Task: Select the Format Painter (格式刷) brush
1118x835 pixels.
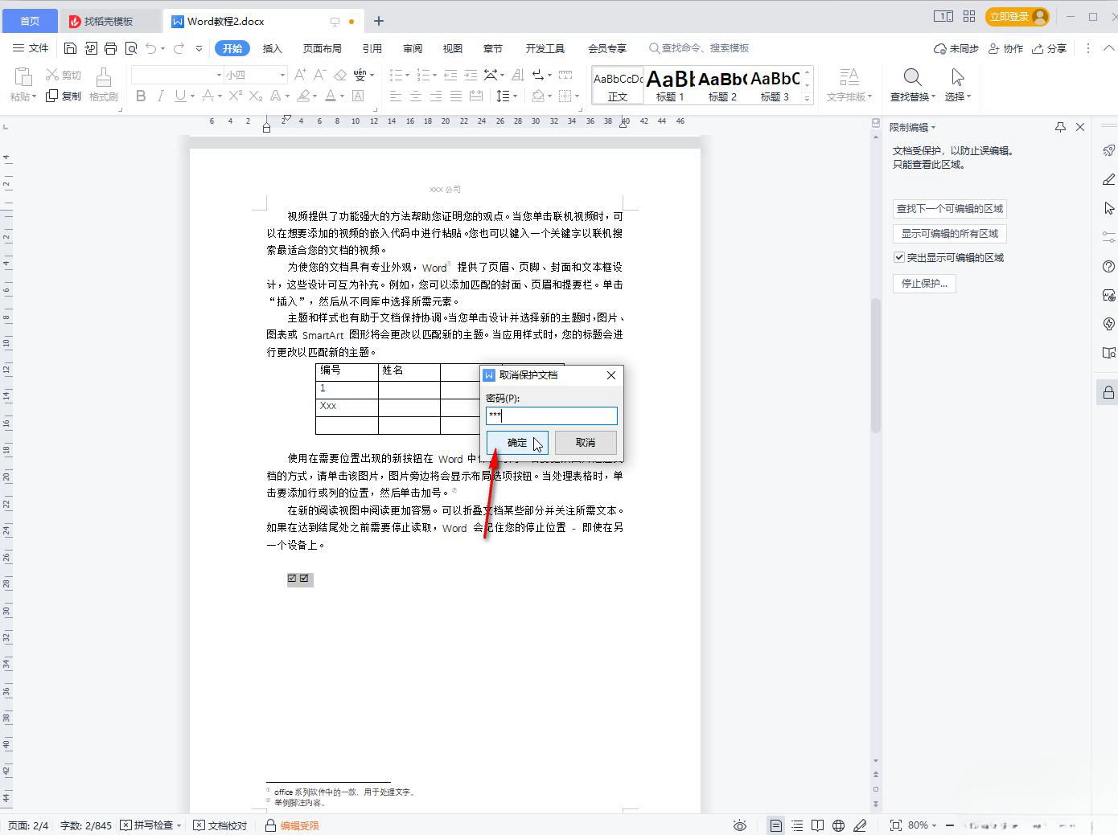Action: (x=104, y=84)
